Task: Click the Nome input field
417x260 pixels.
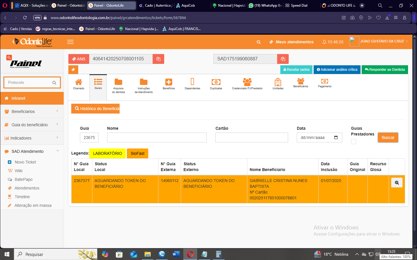Action: (157, 138)
